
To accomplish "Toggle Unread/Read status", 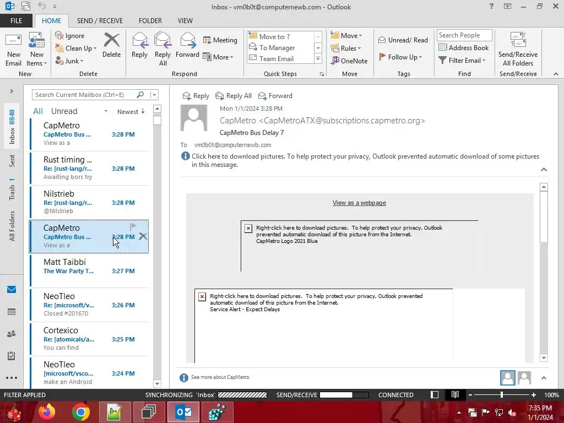I will click(x=403, y=40).
